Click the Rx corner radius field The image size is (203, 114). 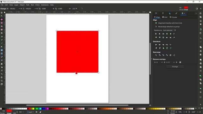(x=47, y=9)
